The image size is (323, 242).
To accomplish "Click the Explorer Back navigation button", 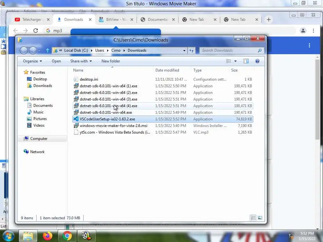I will point(24,50).
